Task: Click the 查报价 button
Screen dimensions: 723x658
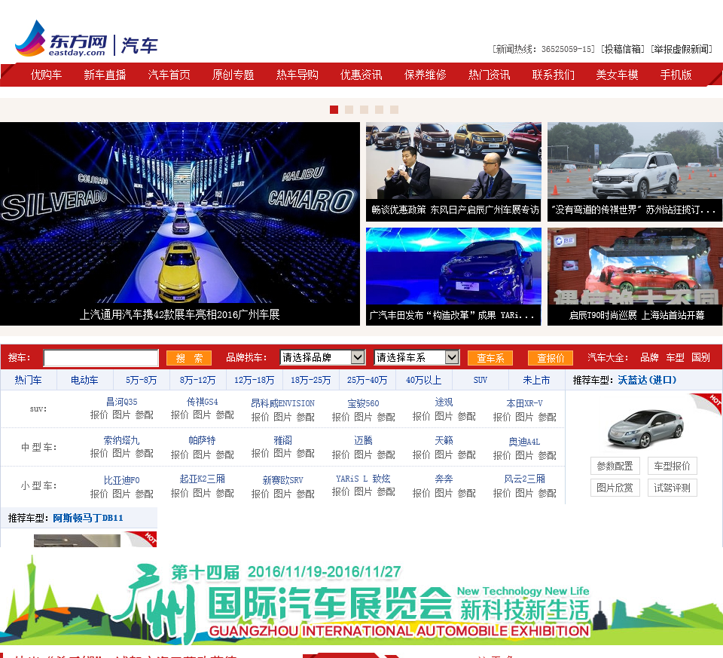Action: pyautogui.click(x=551, y=358)
